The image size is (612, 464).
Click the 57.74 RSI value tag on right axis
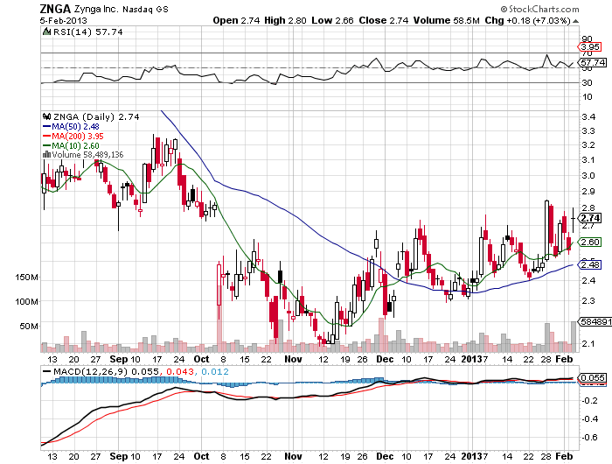coord(592,62)
